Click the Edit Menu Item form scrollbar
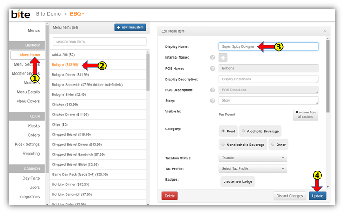 [x=328, y=76]
